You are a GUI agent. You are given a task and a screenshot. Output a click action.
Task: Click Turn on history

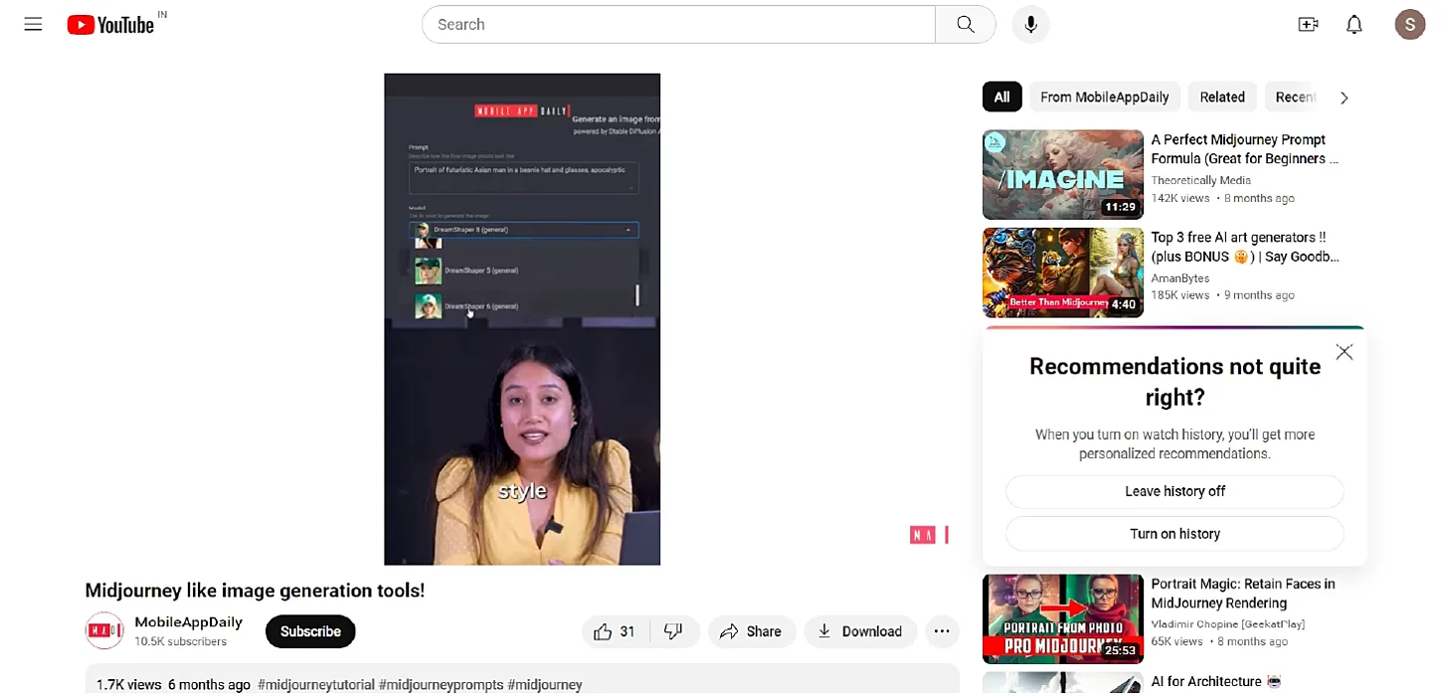click(x=1175, y=534)
